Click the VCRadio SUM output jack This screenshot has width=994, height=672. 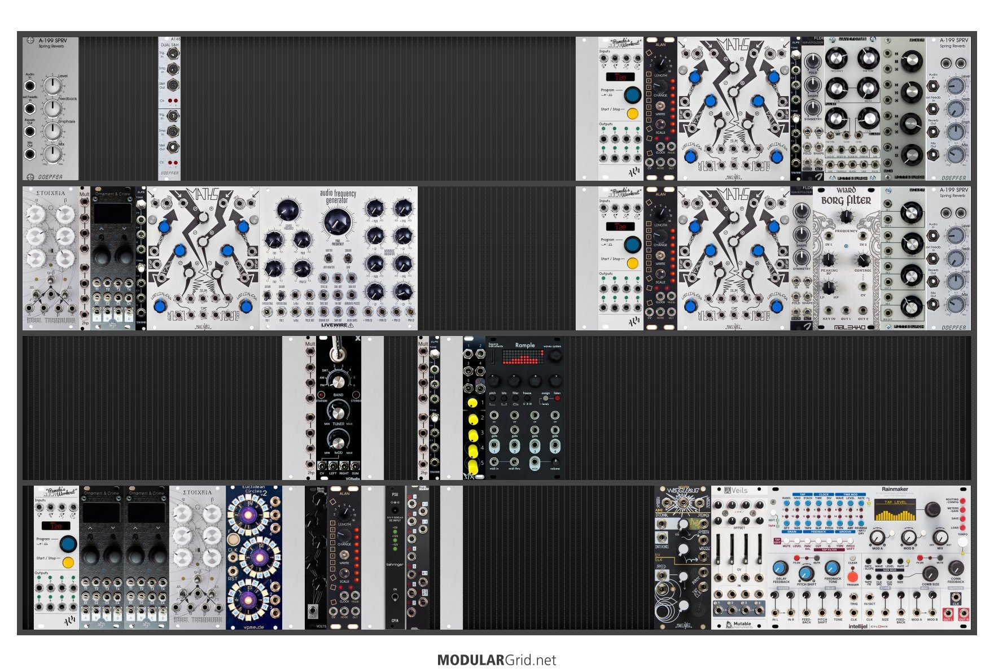(x=355, y=465)
